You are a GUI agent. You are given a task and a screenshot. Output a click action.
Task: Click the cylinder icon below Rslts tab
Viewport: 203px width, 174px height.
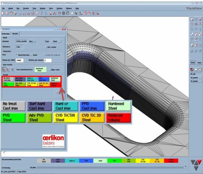tap(200, 70)
